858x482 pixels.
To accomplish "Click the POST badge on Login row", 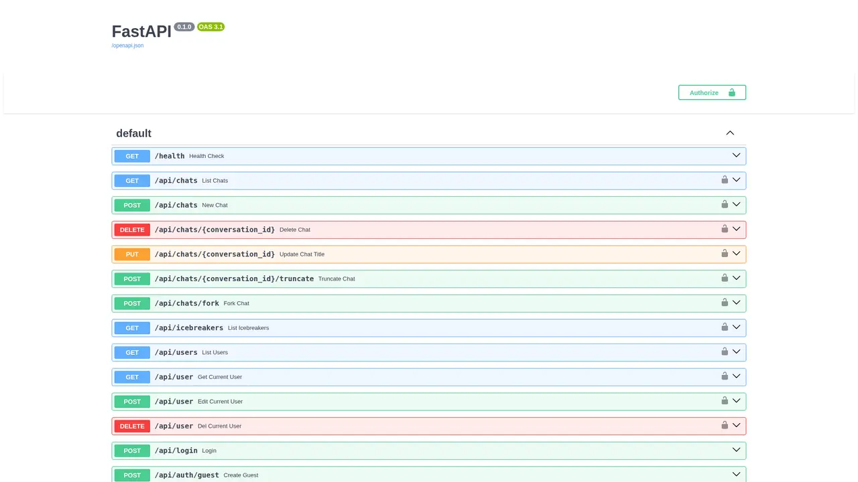I will 132,451.
